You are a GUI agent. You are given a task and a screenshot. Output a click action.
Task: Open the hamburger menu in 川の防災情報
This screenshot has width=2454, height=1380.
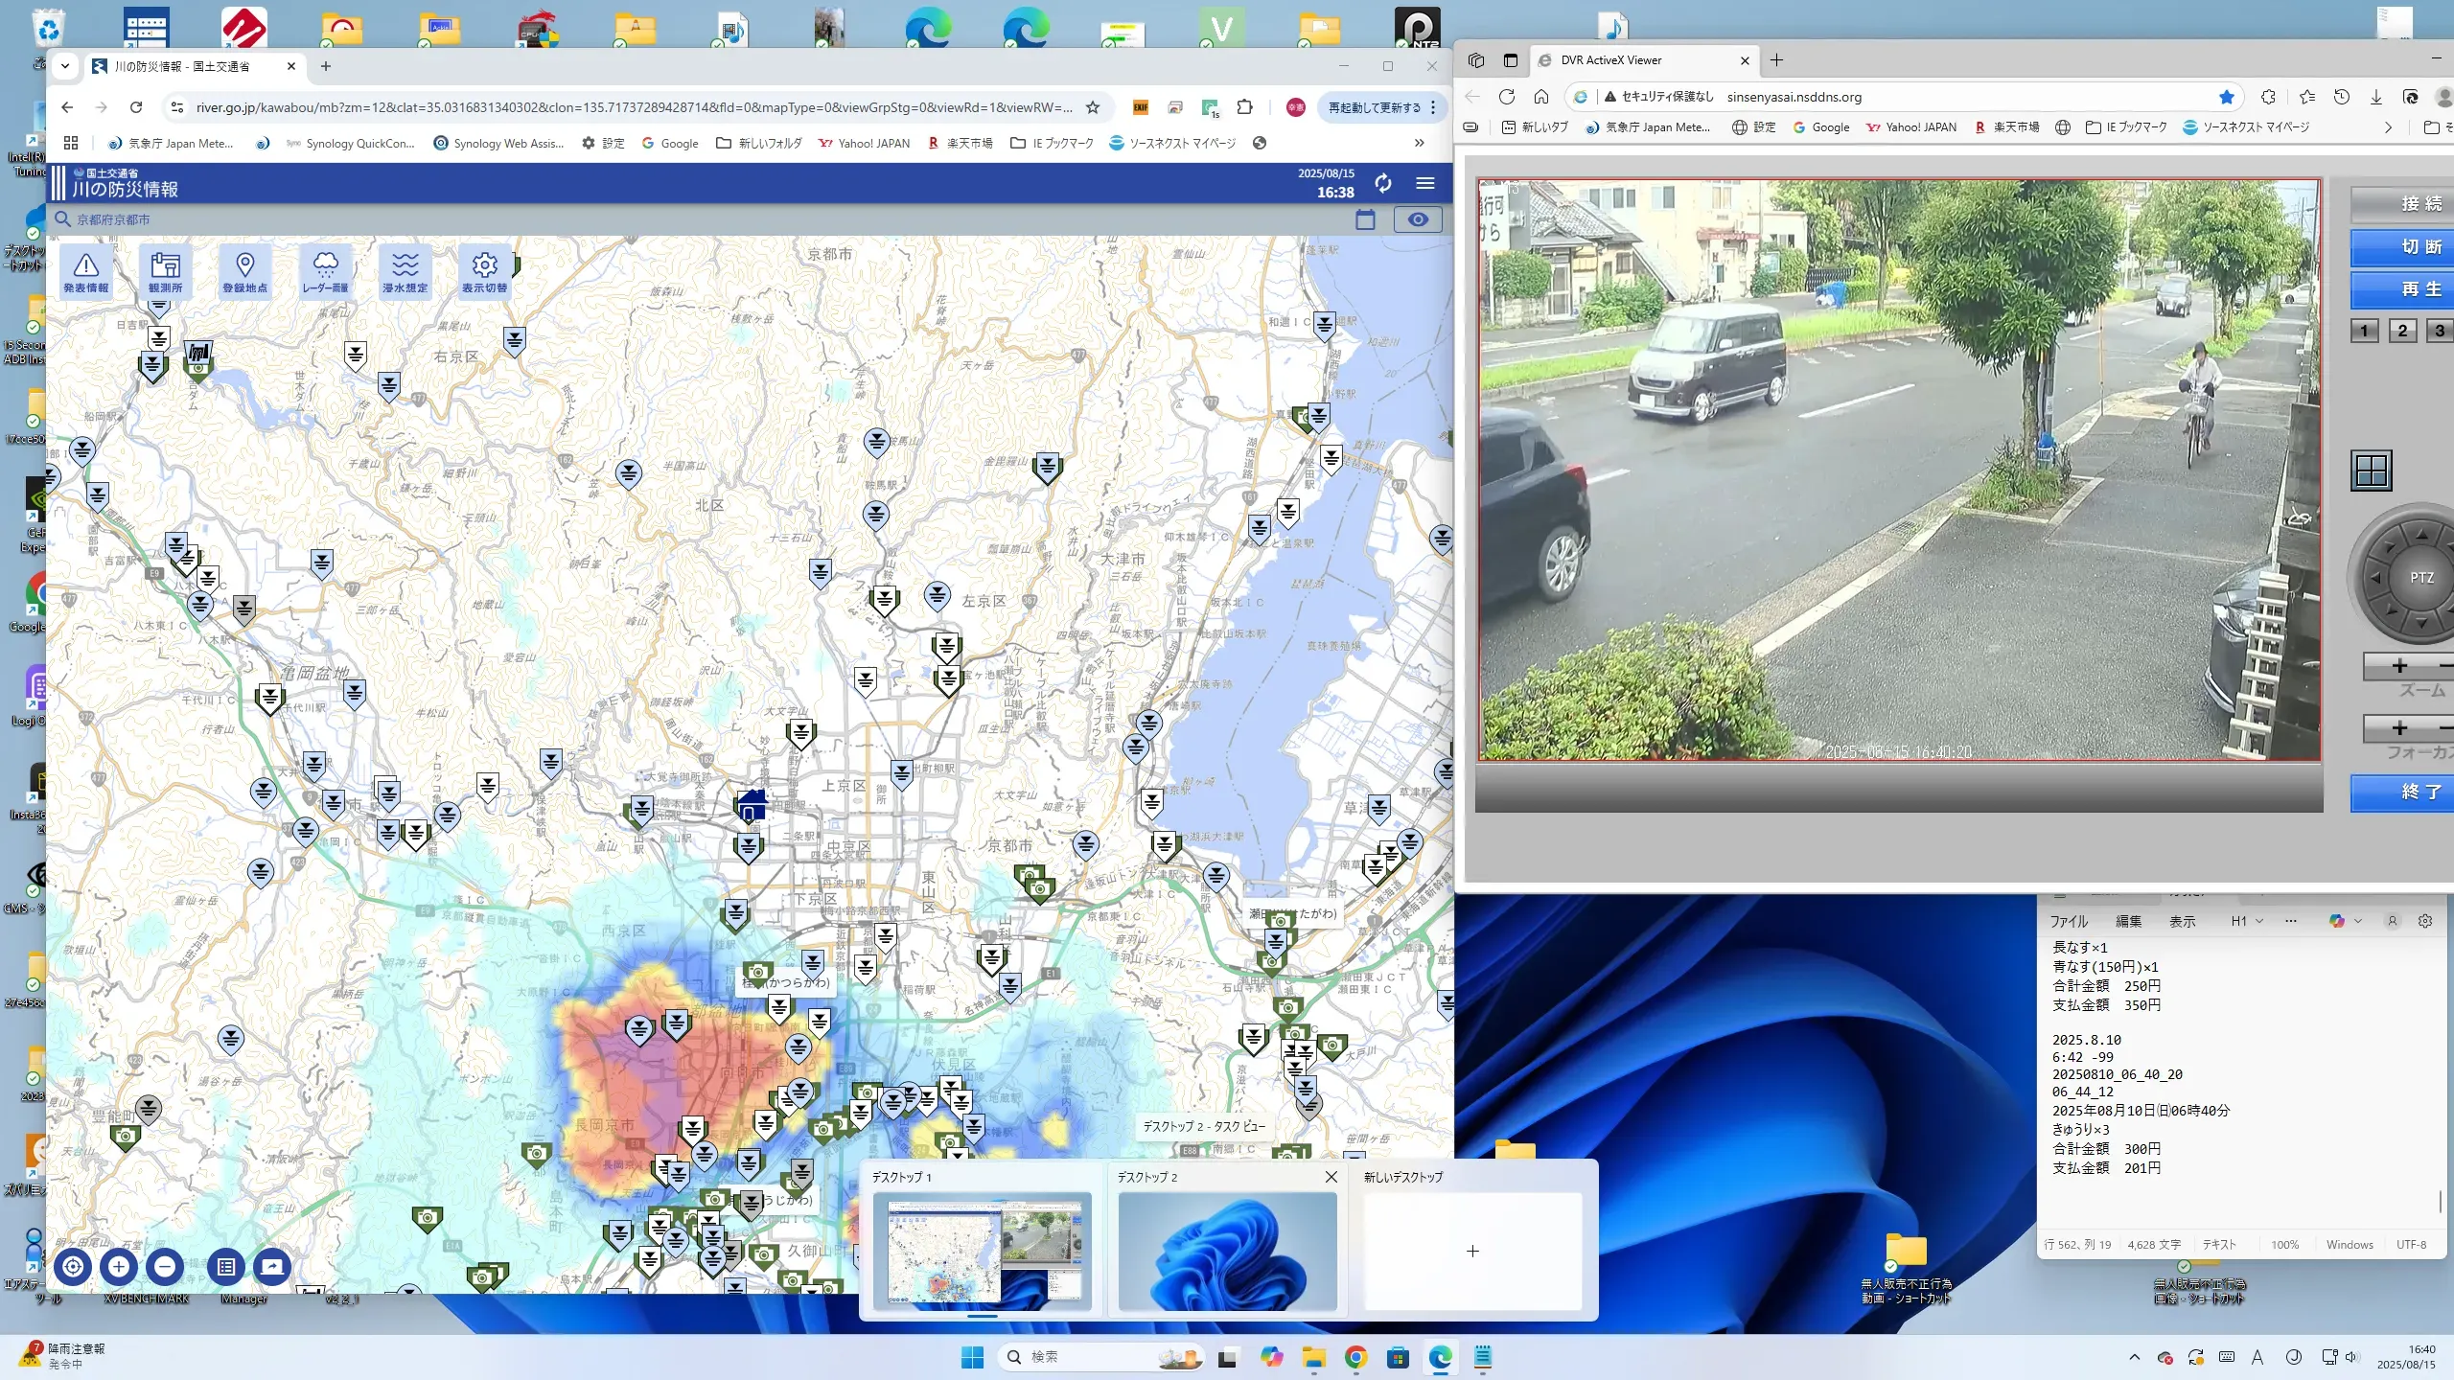[x=1425, y=183]
